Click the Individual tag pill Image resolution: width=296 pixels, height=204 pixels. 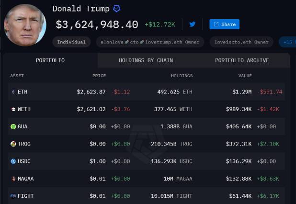point(71,42)
